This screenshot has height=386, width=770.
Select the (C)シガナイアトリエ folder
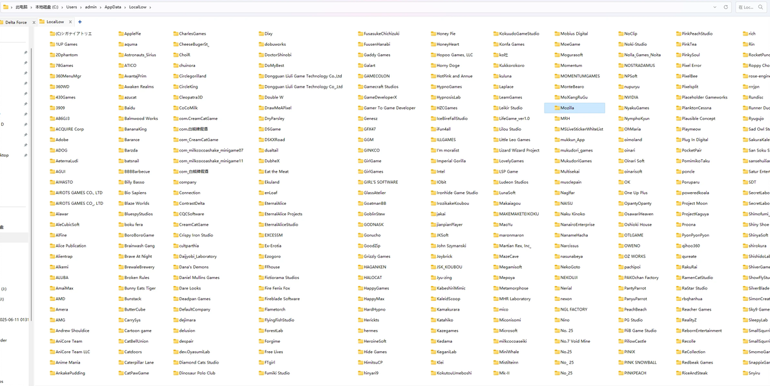point(70,34)
